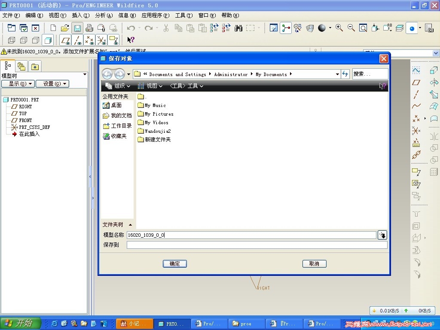Toggle coordinate system display
This screenshot has width=440, height=330.
[x=101, y=40]
